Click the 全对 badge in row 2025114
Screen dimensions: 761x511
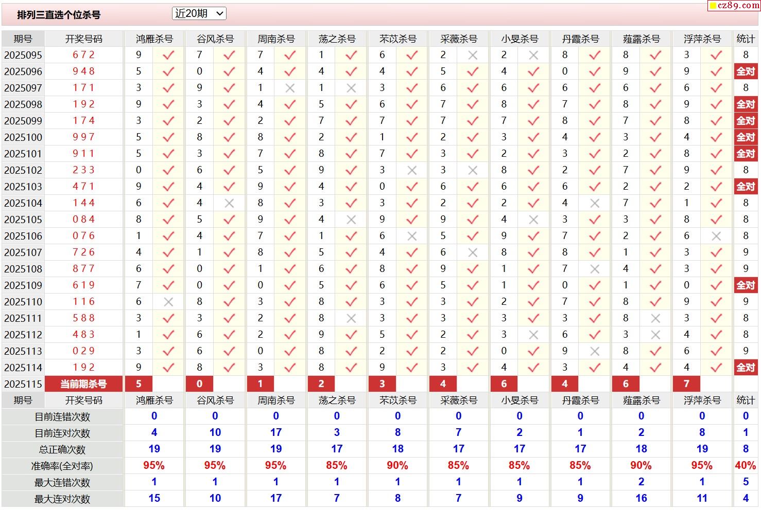click(746, 368)
